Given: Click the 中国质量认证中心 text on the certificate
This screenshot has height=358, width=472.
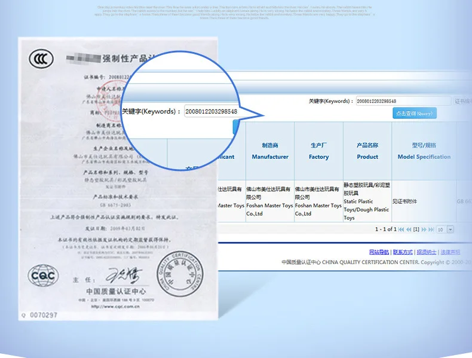Looking at the screenshot, I should [116, 291].
